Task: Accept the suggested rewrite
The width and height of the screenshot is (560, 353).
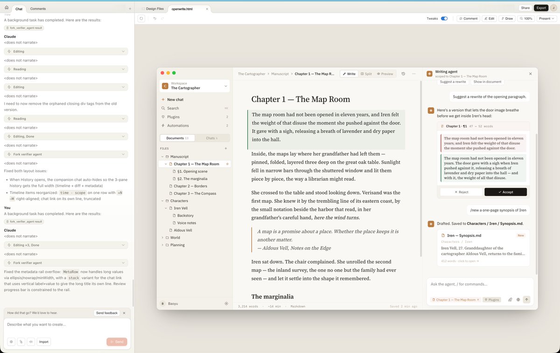Action: [505, 192]
